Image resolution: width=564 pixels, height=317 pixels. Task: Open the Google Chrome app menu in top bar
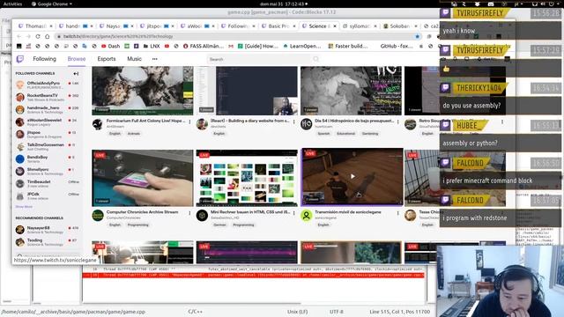click(x=52, y=4)
